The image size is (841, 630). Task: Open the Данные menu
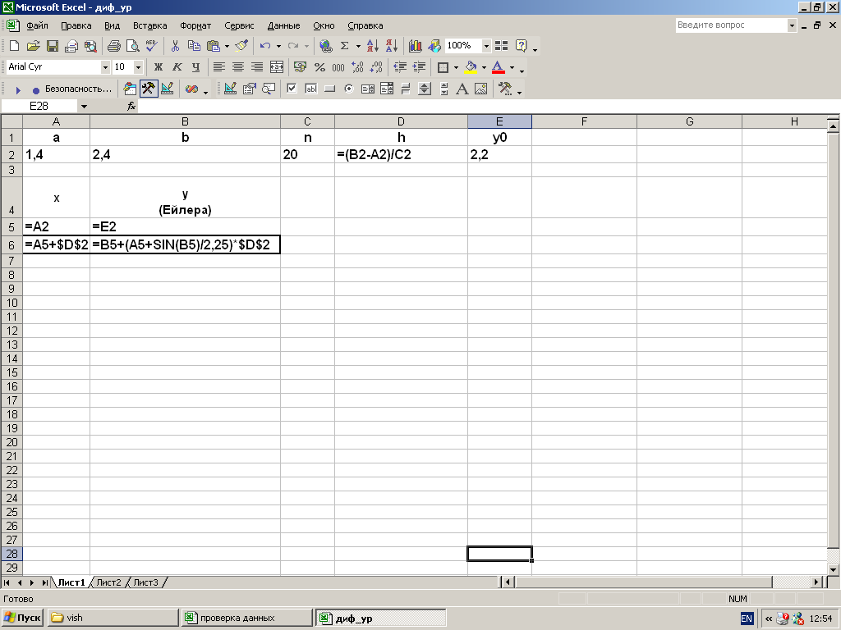click(283, 25)
